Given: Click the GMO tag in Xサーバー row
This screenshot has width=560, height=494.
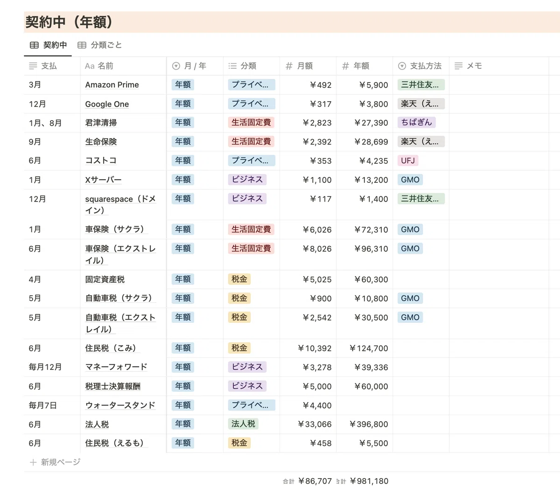Looking at the screenshot, I should point(410,179).
